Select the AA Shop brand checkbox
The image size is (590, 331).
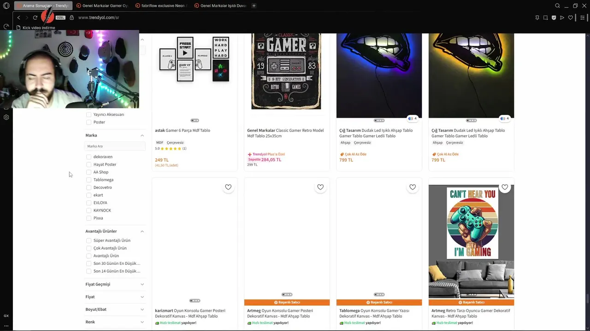coord(89,172)
